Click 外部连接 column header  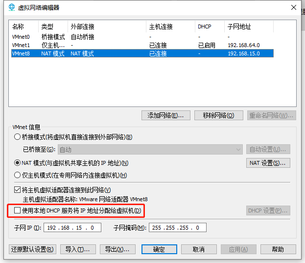(107, 26)
